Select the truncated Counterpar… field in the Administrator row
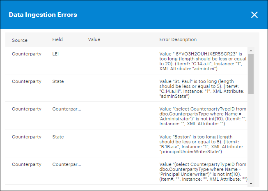This screenshot has height=191, width=268. coord(66,109)
